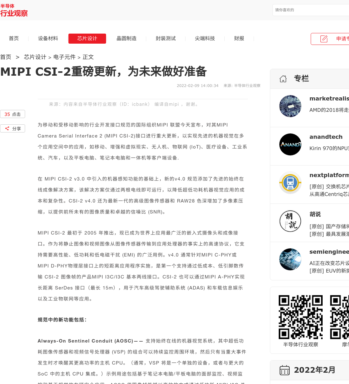
Task: Click the article title MIPI CSI-2重磅更新
Action: [104, 72]
